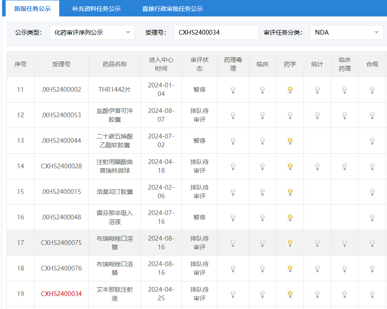Select cell CXHS2400076
This screenshot has width=387, height=309.
pyautogui.click(x=61, y=268)
